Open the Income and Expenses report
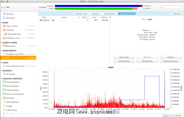 tap(15, 94)
